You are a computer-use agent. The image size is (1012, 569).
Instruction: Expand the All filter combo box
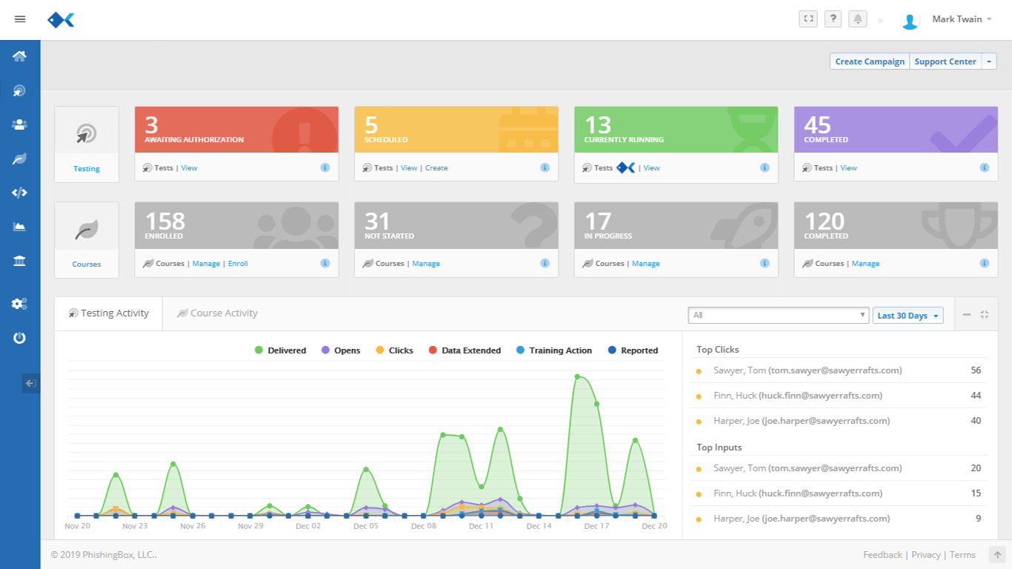(778, 316)
